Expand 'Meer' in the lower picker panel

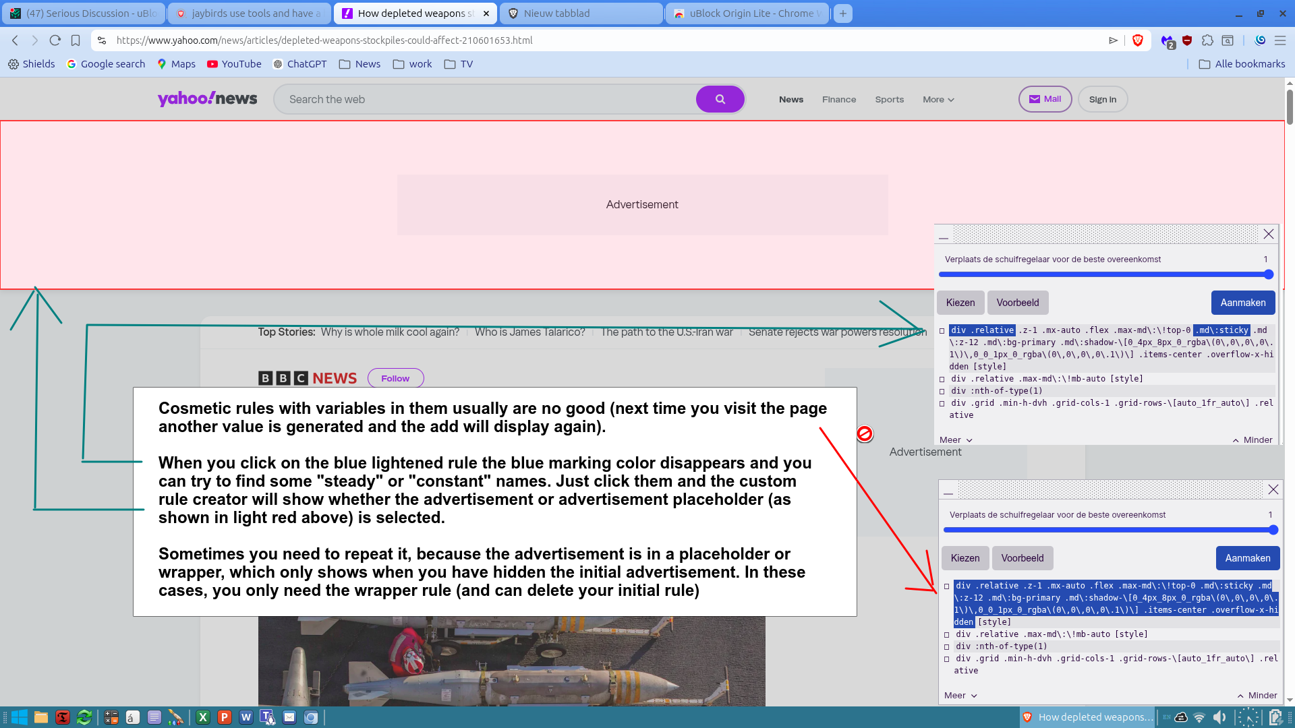coord(960,696)
